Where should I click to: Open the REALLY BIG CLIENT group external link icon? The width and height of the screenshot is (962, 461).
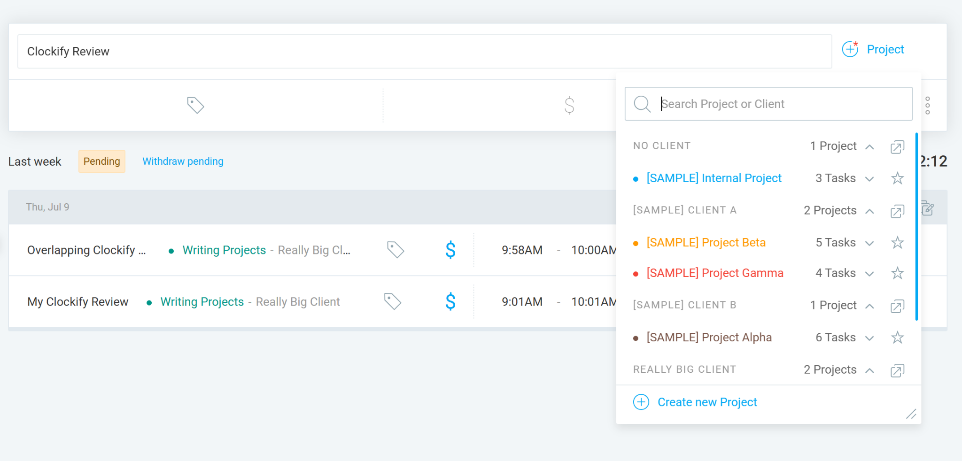tap(897, 370)
